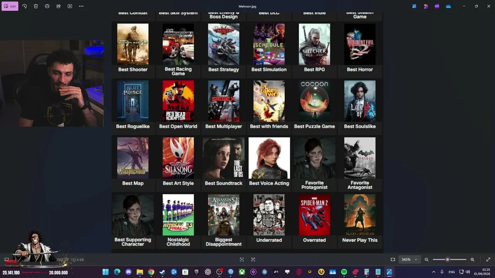Screen dimensions: 495x278
Task: Open the Windows Start menu
Action: pyautogui.click(x=106, y=272)
